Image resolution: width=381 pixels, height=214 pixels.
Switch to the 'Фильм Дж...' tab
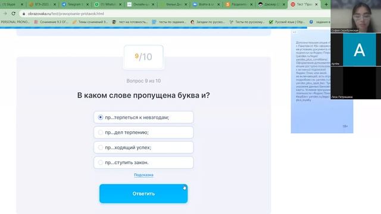pos(173,4)
